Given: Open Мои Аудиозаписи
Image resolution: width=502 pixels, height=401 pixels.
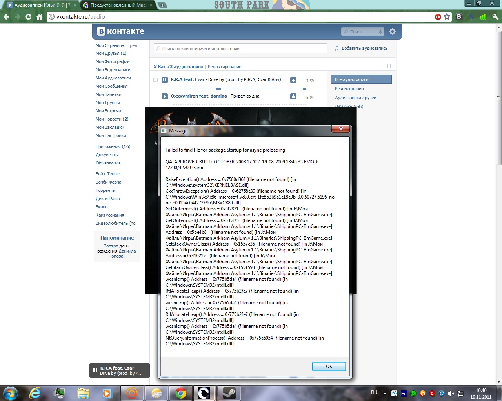Looking at the screenshot, I should tap(113, 78).
